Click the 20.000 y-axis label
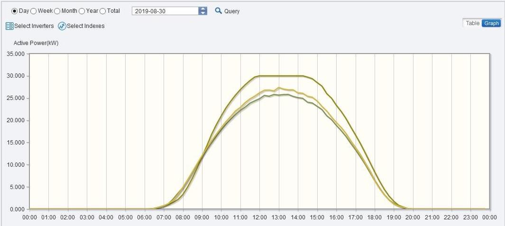 [x=16, y=120]
